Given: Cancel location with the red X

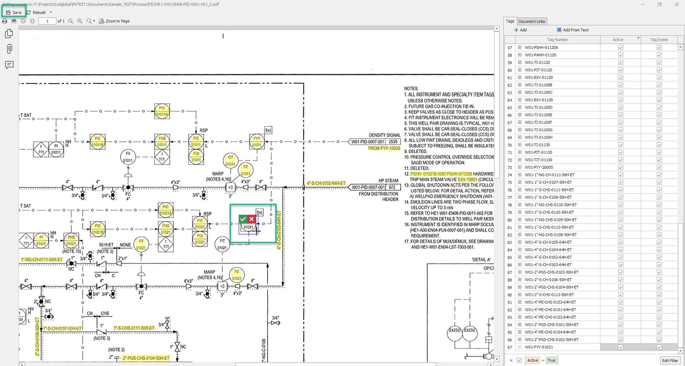Looking at the screenshot, I should pyautogui.click(x=251, y=219).
